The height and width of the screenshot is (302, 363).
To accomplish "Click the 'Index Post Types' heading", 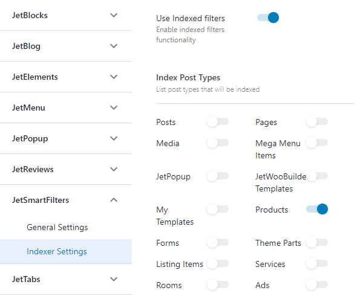I will (x=188, y=78).
